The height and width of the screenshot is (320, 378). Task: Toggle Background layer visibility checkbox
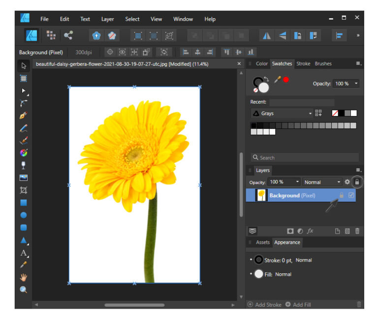(x=351, y=195)
